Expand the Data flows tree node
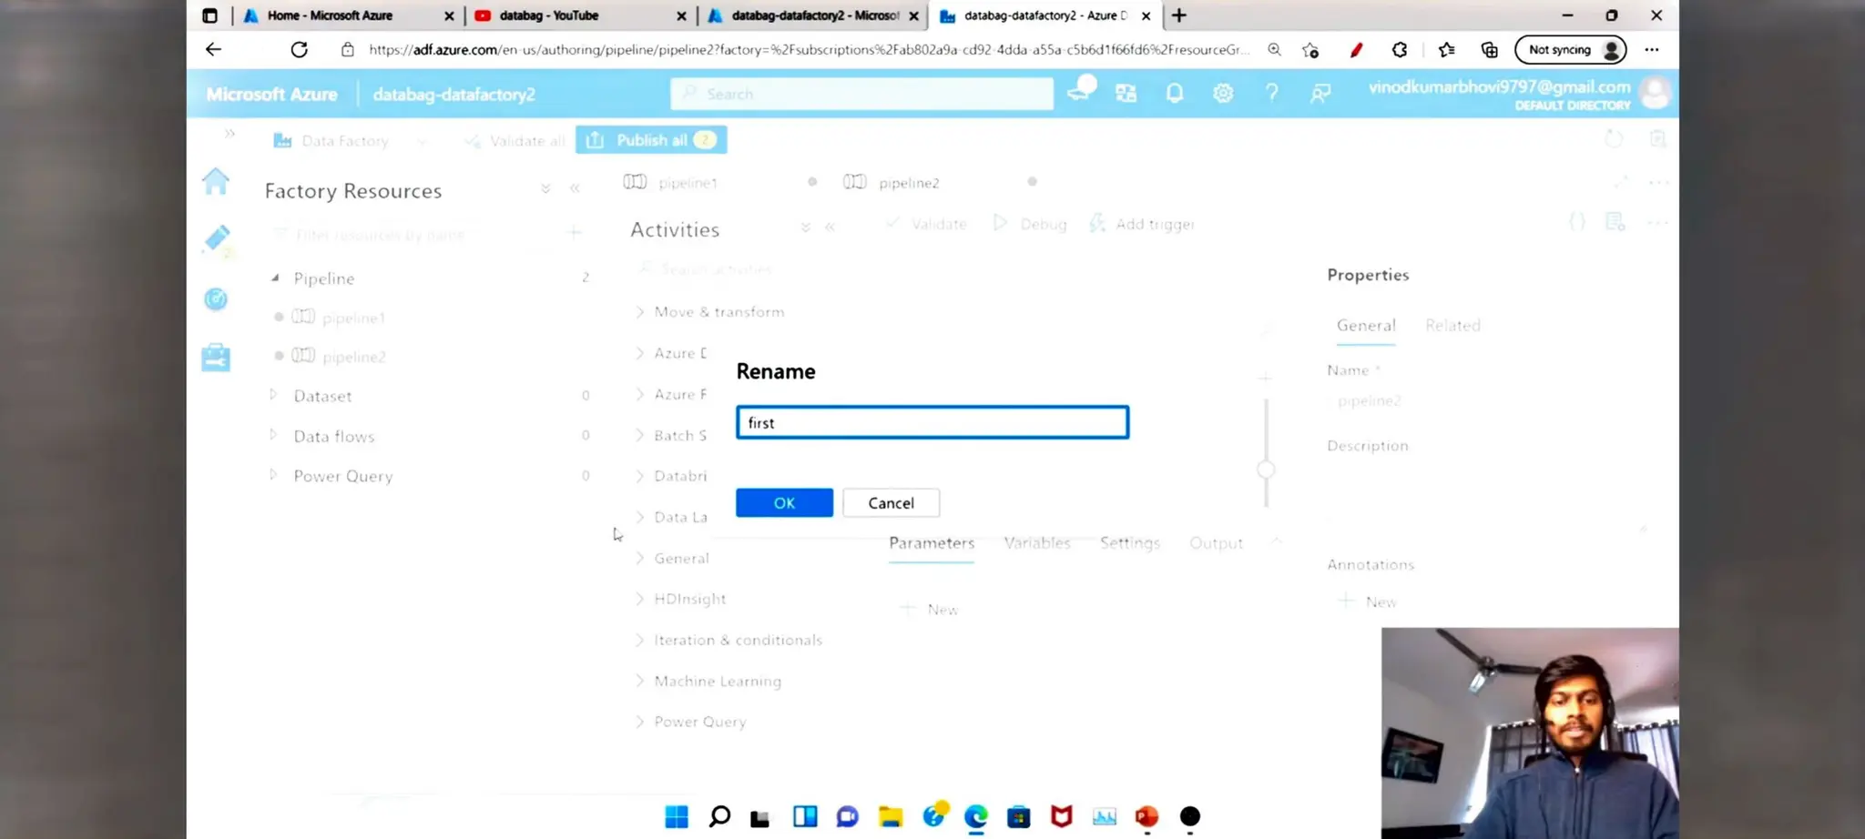The height and width of the screenshot is (839, 1865). (x=273, y=435)
